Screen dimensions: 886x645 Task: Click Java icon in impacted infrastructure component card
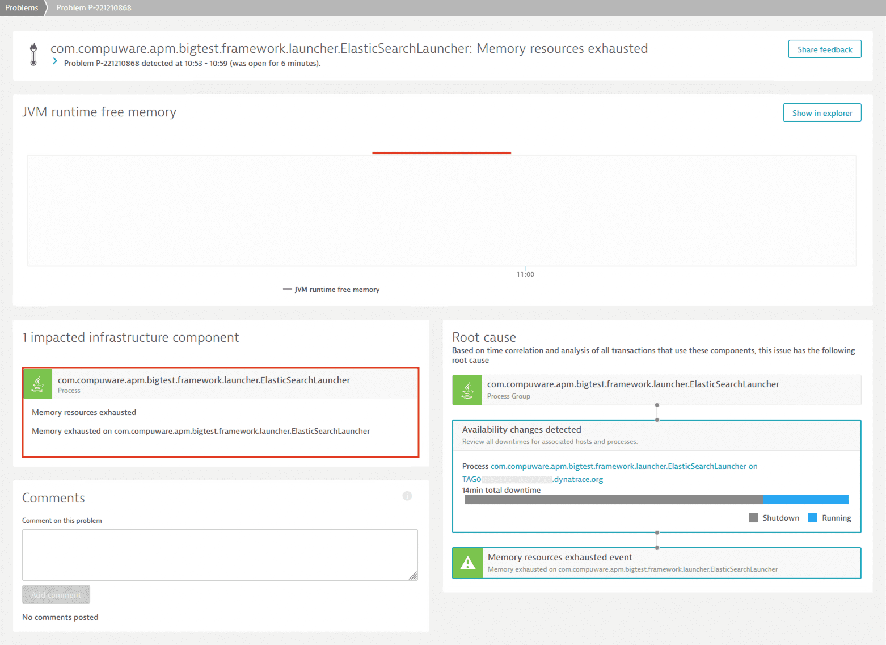(37, 384)
